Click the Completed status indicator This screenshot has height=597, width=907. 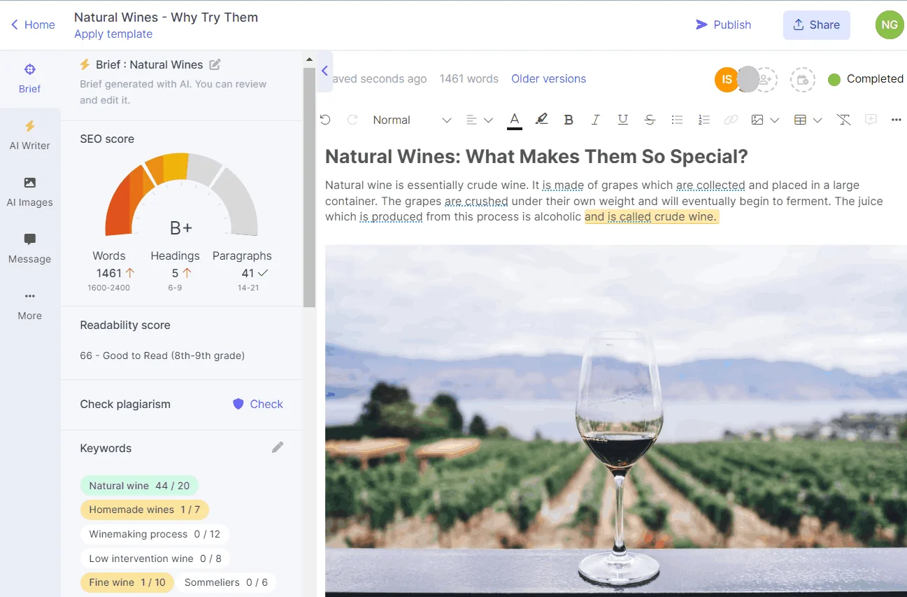tap(866, 78)
